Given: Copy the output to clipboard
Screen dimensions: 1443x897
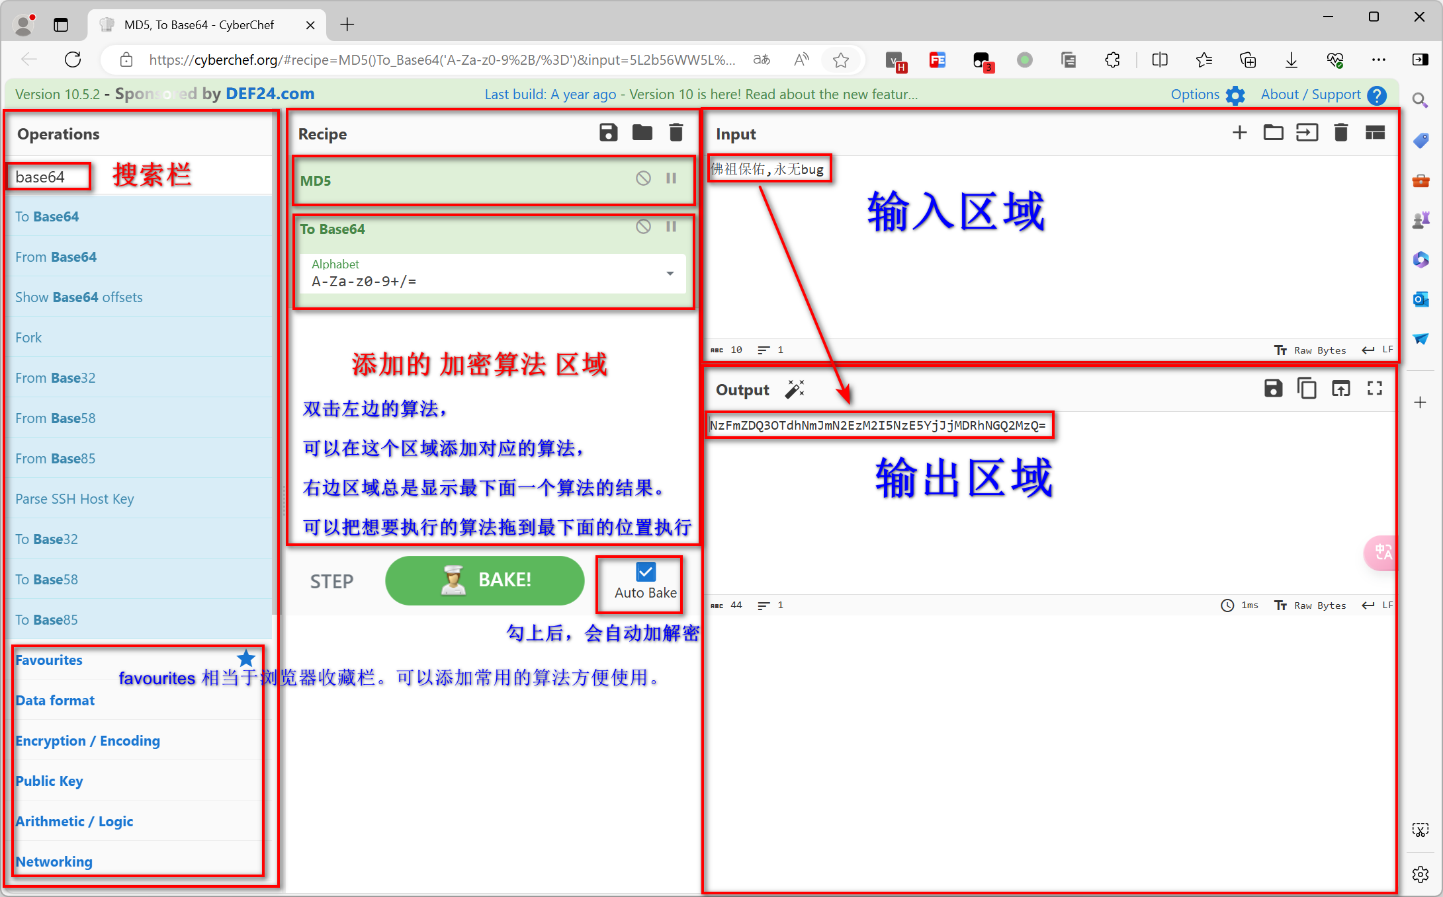Looking at the screenshot, I should [1307, 389].
